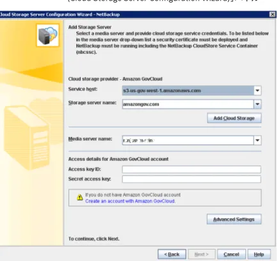Click the yellow warning triangle icon
278x261 pixels.
click(79, 198)
